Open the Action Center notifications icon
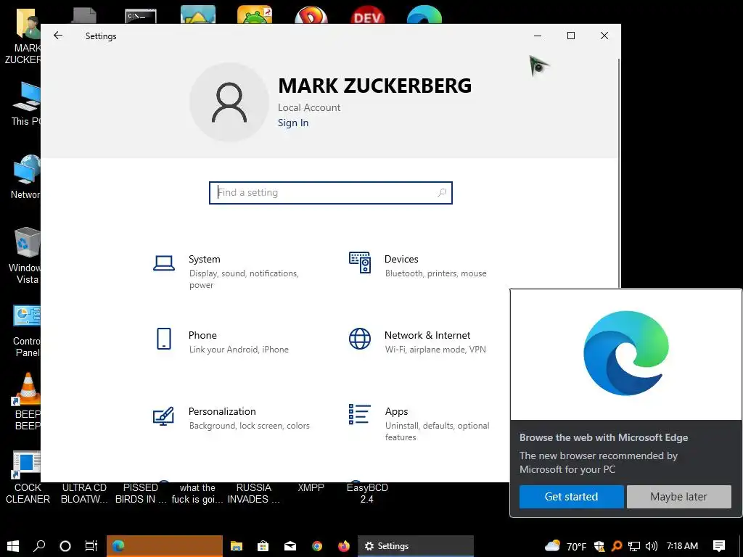This screenshot has width=743, height=557. [x=719, y=546]
